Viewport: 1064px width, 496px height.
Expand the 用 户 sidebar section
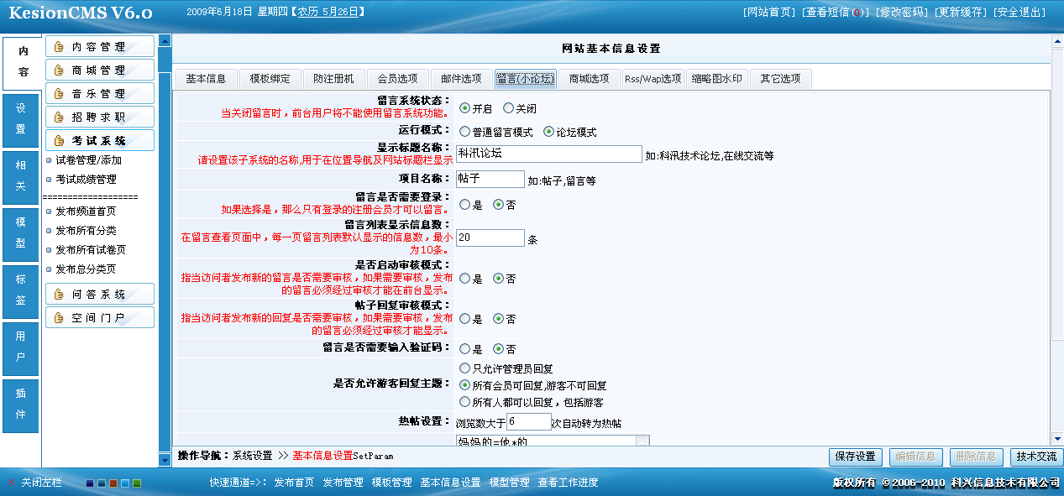20,348
